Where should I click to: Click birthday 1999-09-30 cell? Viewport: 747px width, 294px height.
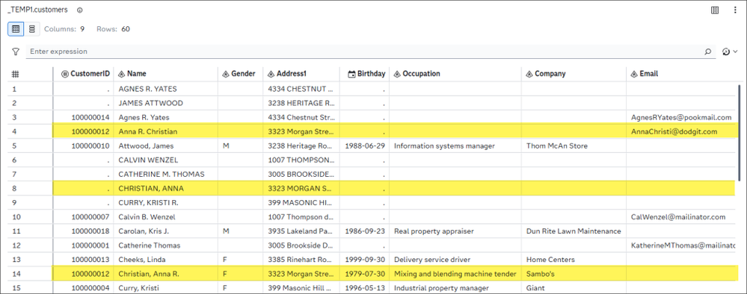[365, 260]
